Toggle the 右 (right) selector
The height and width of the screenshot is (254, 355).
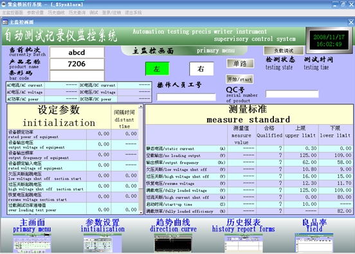click(201, 69)
